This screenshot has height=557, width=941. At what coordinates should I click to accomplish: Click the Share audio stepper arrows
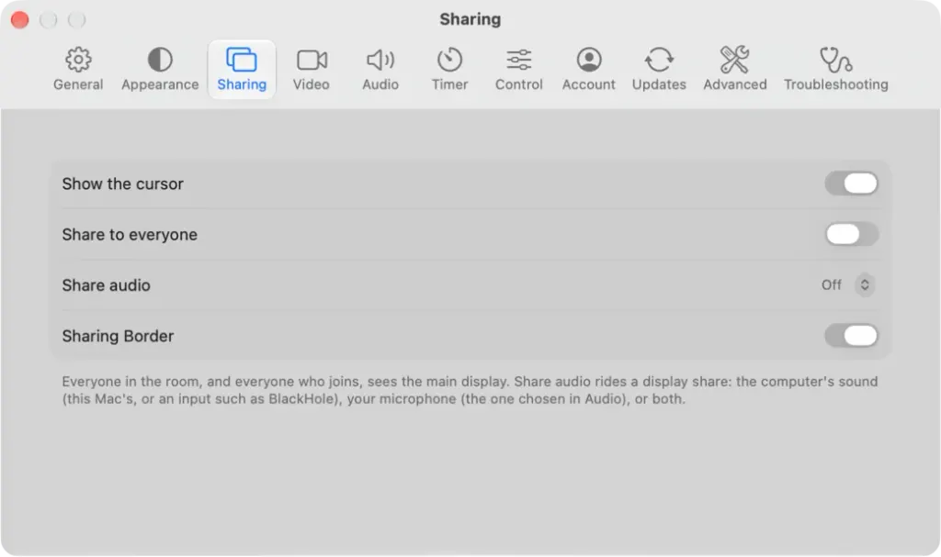click(x=865, y=284)
